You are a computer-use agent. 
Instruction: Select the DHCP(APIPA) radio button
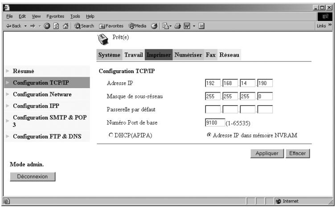tap(111, 135)
